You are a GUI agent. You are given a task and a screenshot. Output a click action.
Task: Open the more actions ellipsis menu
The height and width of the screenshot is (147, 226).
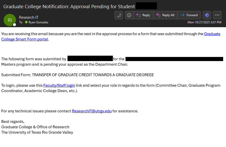click(217, 15)
